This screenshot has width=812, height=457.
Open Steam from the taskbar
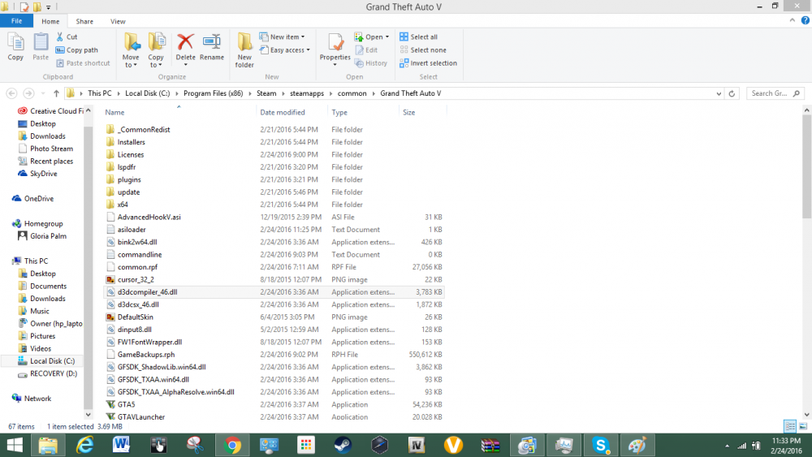(343, 445)
